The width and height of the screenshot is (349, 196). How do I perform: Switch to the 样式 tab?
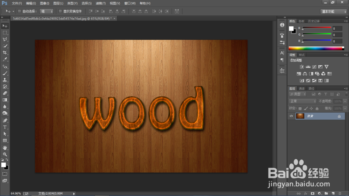302,55
